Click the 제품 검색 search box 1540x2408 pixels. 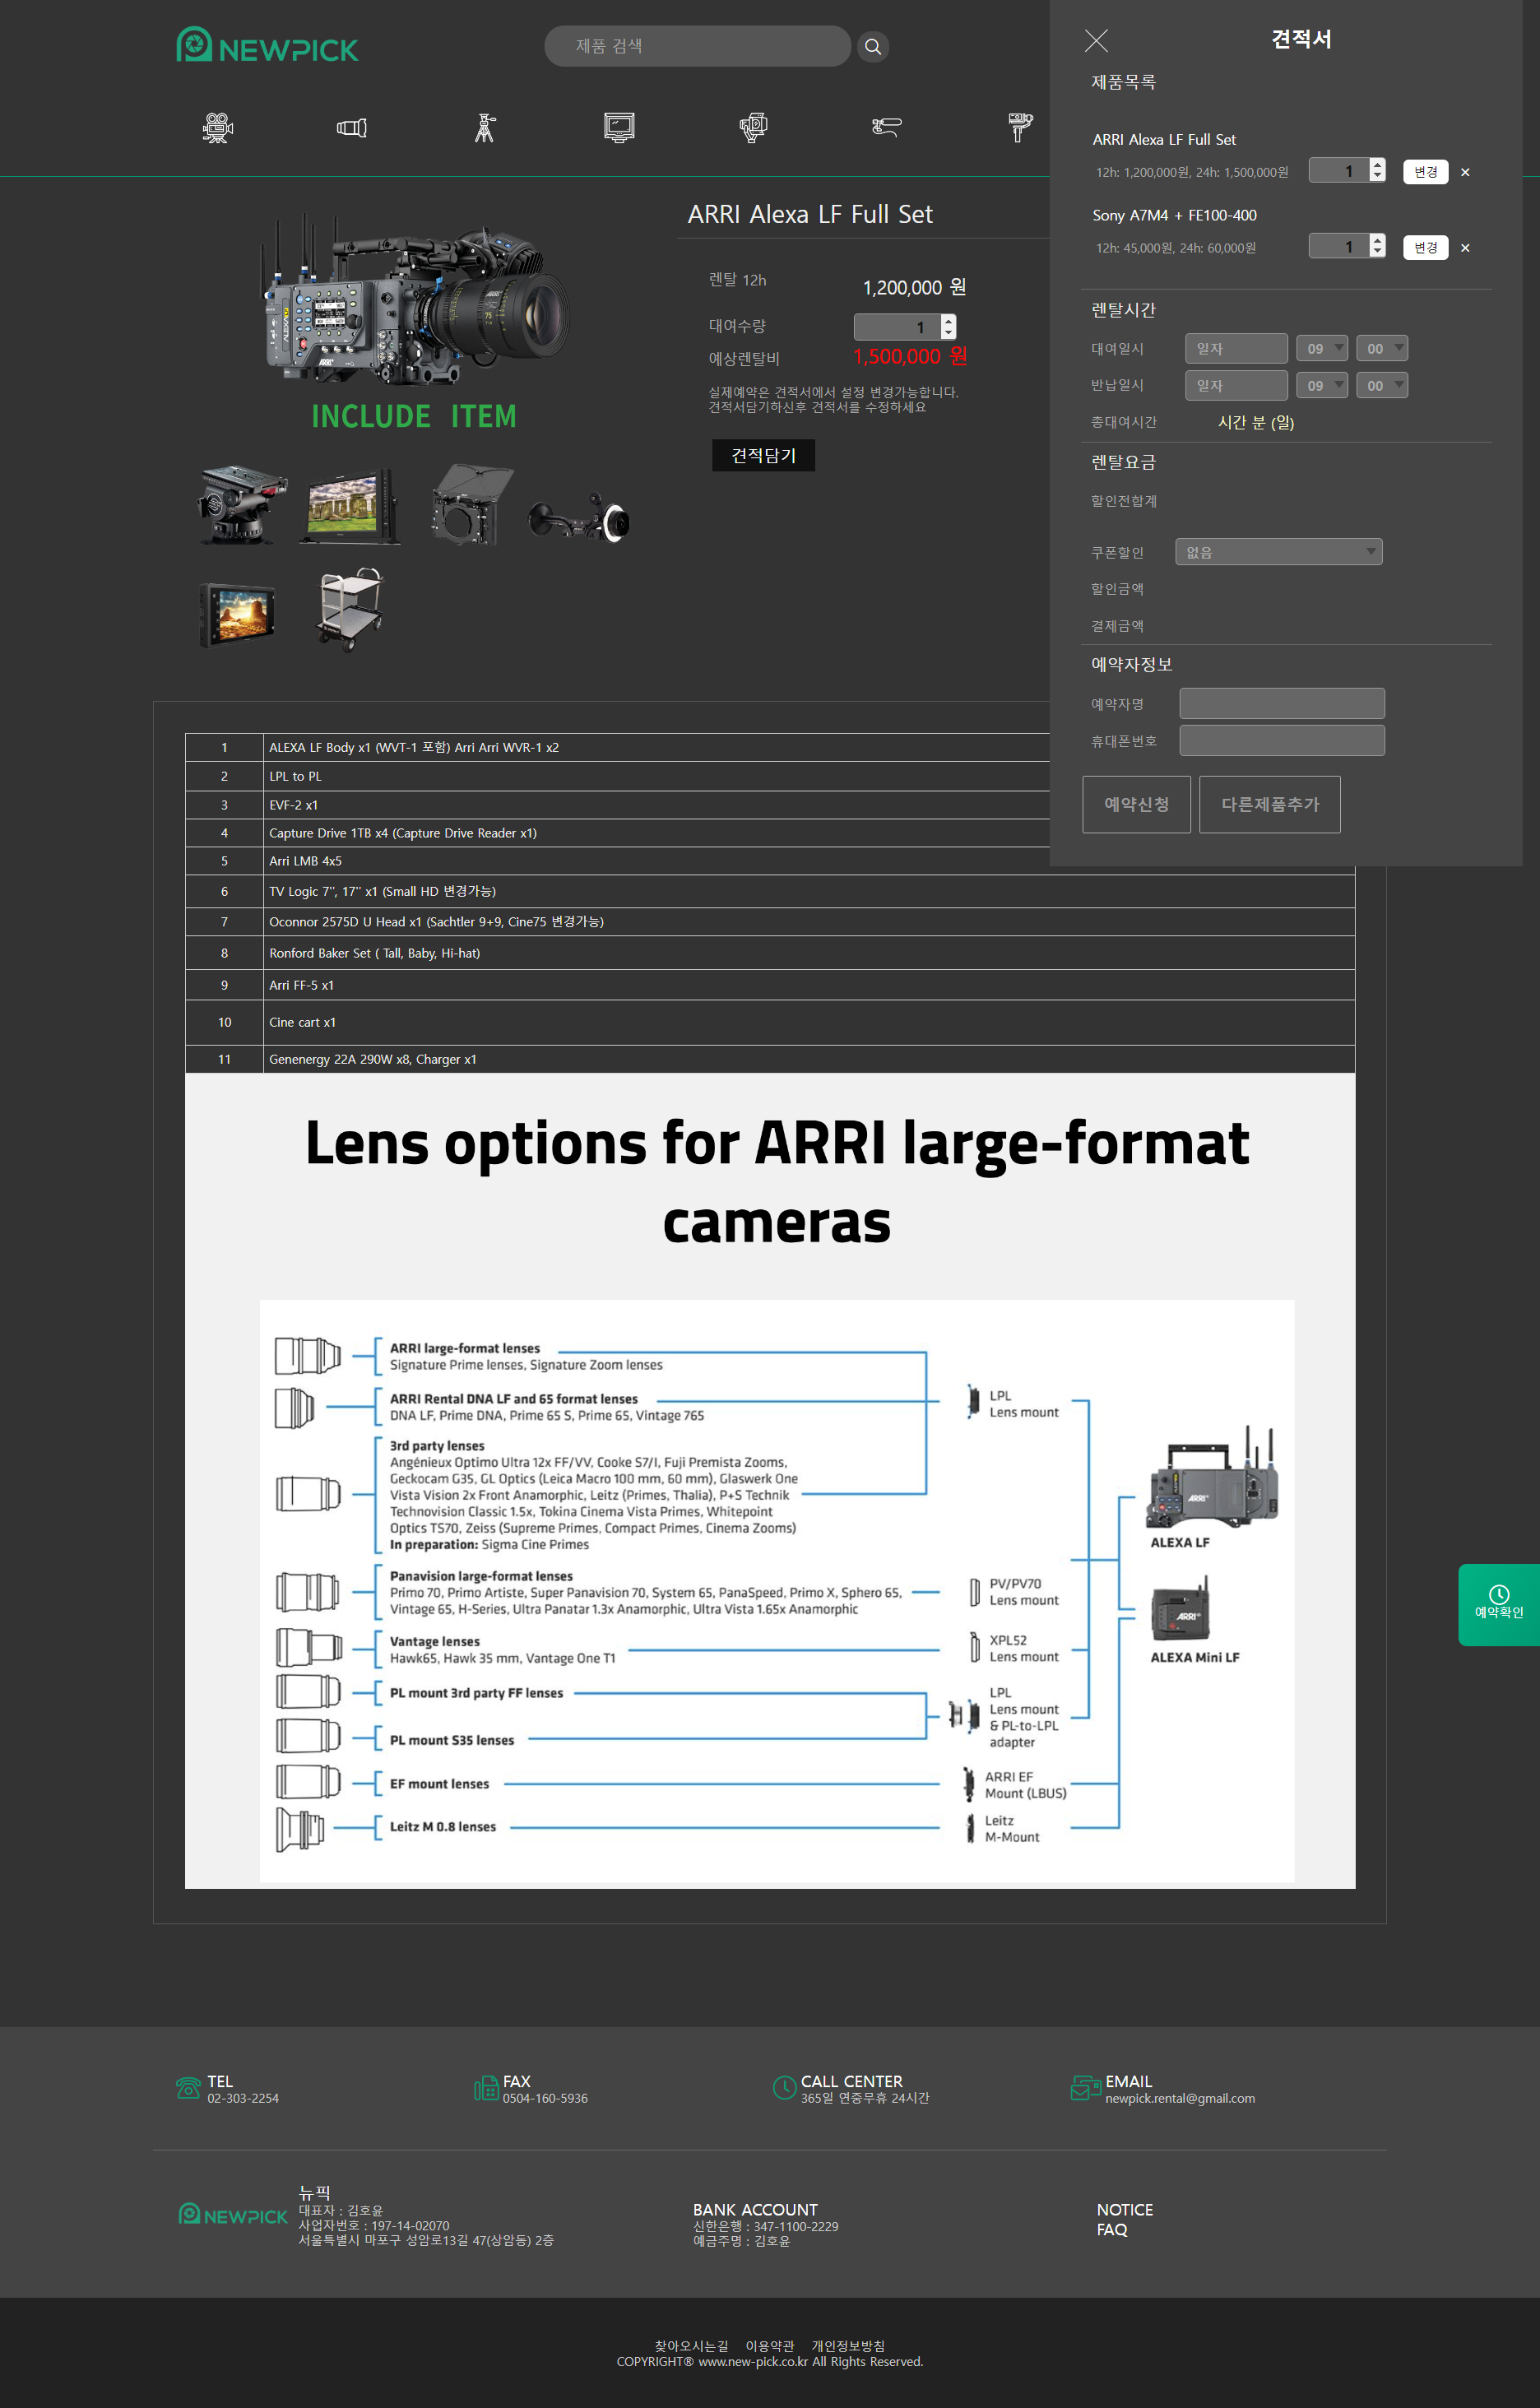(697, 46)
